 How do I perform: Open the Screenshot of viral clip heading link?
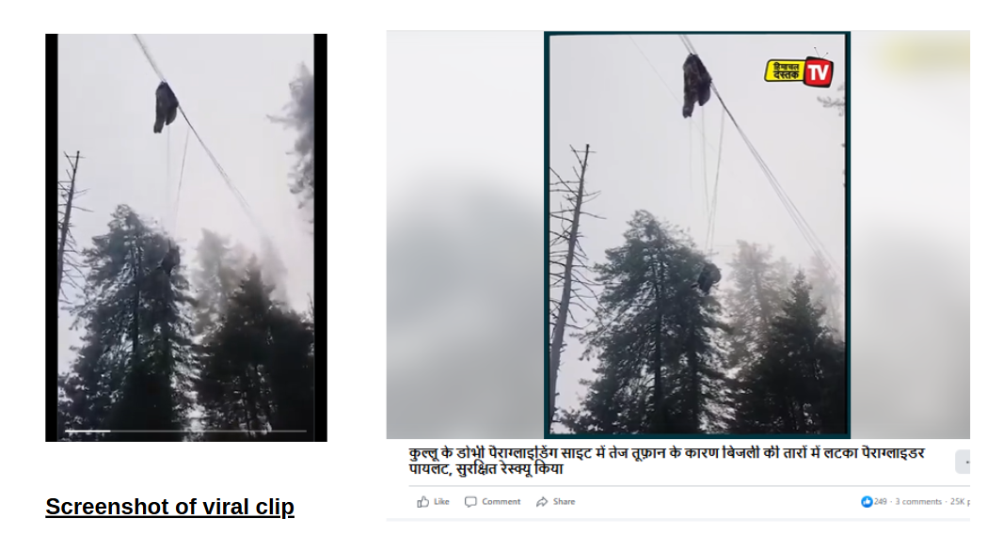pyautogui.click(x=169, y=507)
